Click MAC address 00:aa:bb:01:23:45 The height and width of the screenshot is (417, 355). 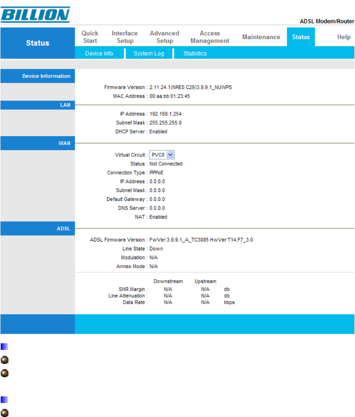coord(169,96)
